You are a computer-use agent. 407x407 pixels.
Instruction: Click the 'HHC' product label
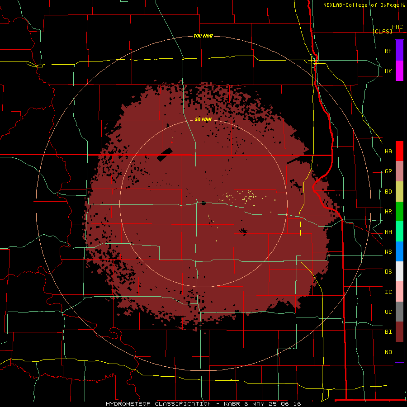398,27
